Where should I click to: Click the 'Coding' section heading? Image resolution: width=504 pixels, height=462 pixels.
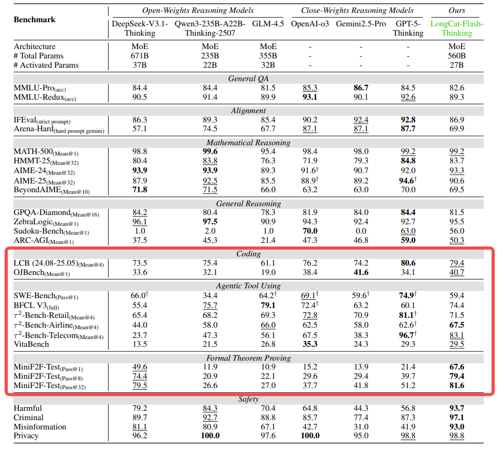(x=249, y=254)
